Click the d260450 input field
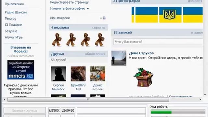 tap(68, 110)
